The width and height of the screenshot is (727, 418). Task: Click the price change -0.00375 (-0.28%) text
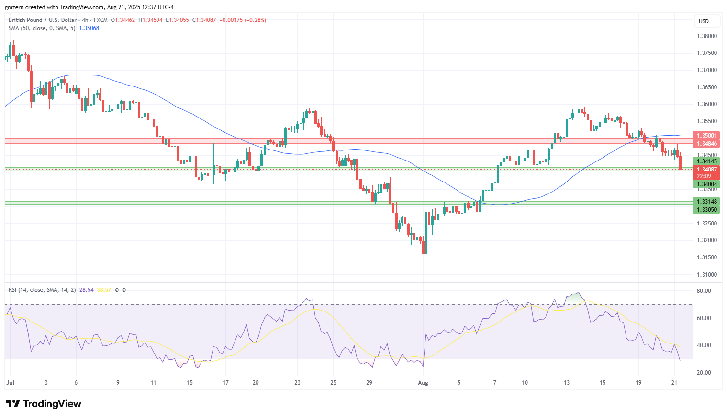tap(243, 20)
